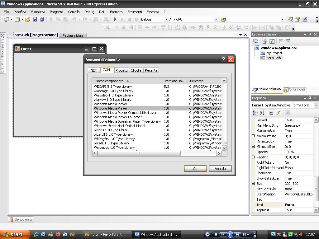The image size is (319, 239).
Task: Sort Properties alphabetically with the A-Z icon
Action: click(x=262, y=113)
